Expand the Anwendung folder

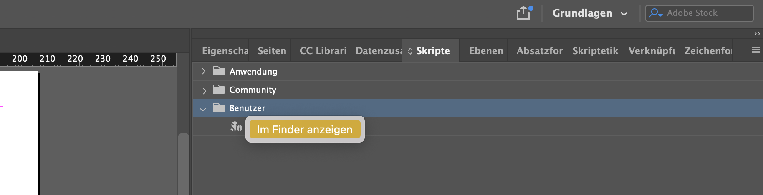point(204,71)
